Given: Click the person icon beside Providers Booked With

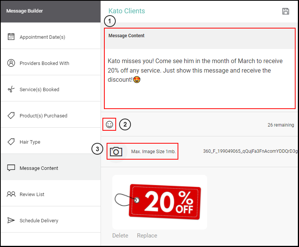Looking at the screenshot, I should [x=11, y=63].
